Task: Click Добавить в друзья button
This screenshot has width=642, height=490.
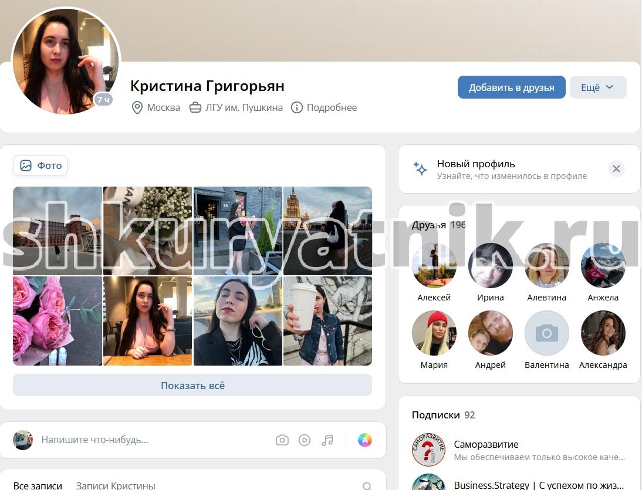Action: (511, 87)
